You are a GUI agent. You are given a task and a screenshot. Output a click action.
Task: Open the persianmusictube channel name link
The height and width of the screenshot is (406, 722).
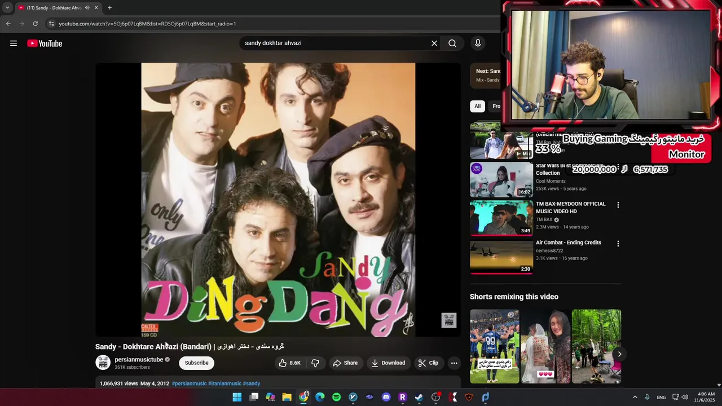tap(139, 360)
